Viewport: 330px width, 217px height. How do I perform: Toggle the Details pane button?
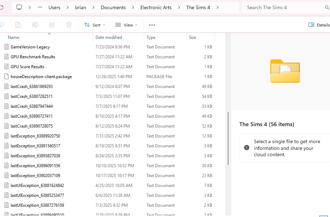click(x=319, y=25)
